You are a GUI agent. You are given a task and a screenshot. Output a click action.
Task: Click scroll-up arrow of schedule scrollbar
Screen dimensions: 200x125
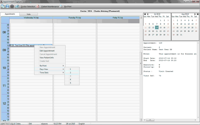[x=141, y=17]
